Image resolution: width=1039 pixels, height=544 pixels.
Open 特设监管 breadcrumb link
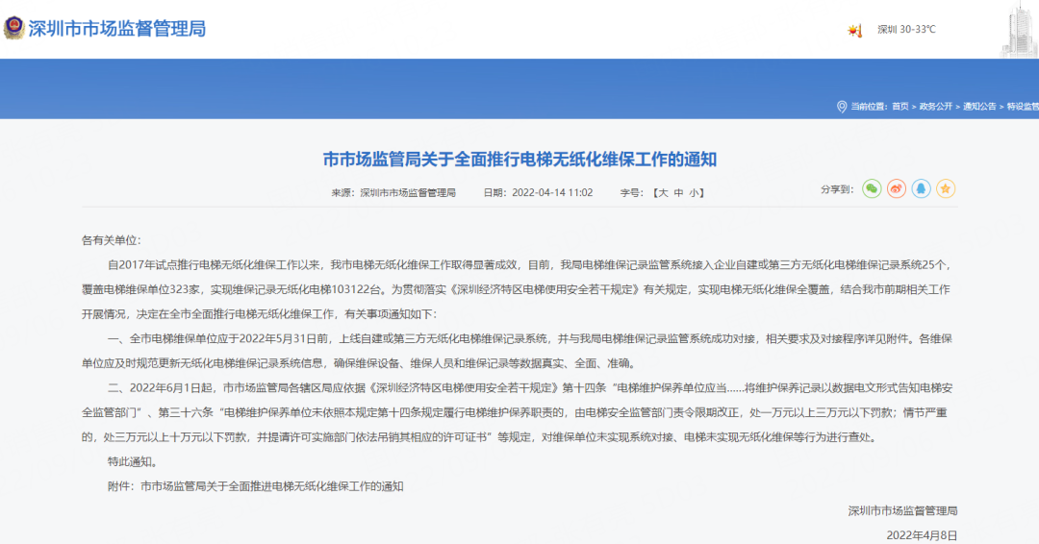(x=1022, y=107)
